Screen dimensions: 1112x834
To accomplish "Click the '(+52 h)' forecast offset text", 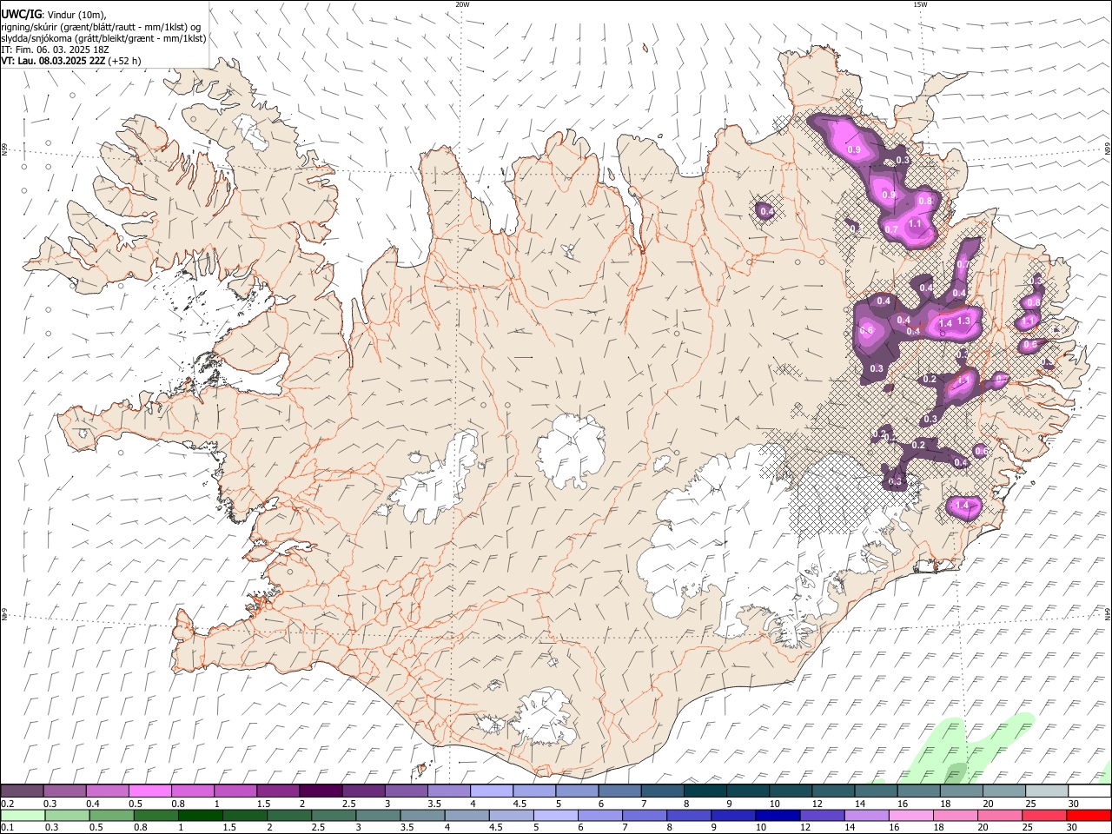I will click(125, 61).
